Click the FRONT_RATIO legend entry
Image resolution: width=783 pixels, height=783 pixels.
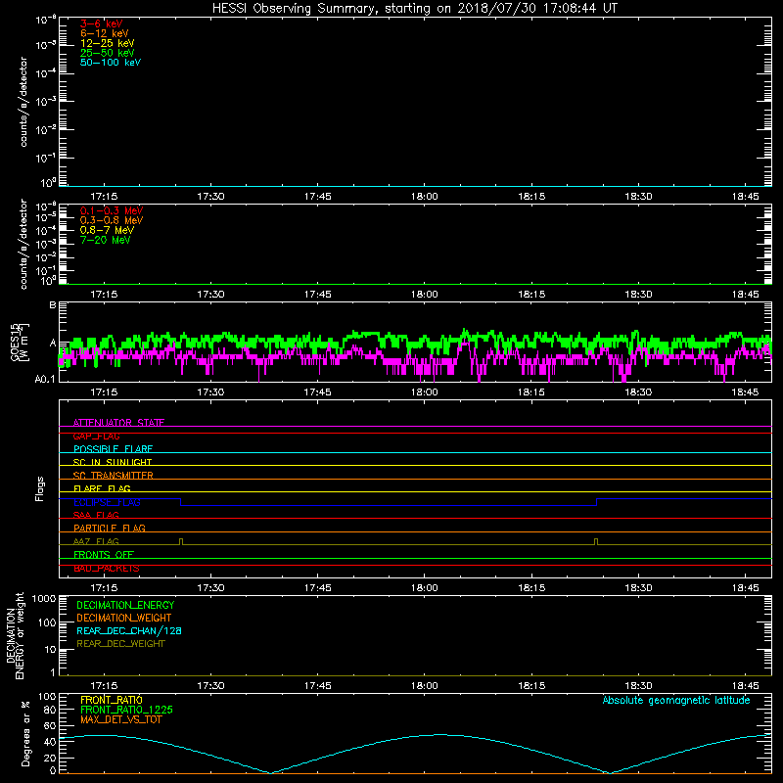point(112,700)
